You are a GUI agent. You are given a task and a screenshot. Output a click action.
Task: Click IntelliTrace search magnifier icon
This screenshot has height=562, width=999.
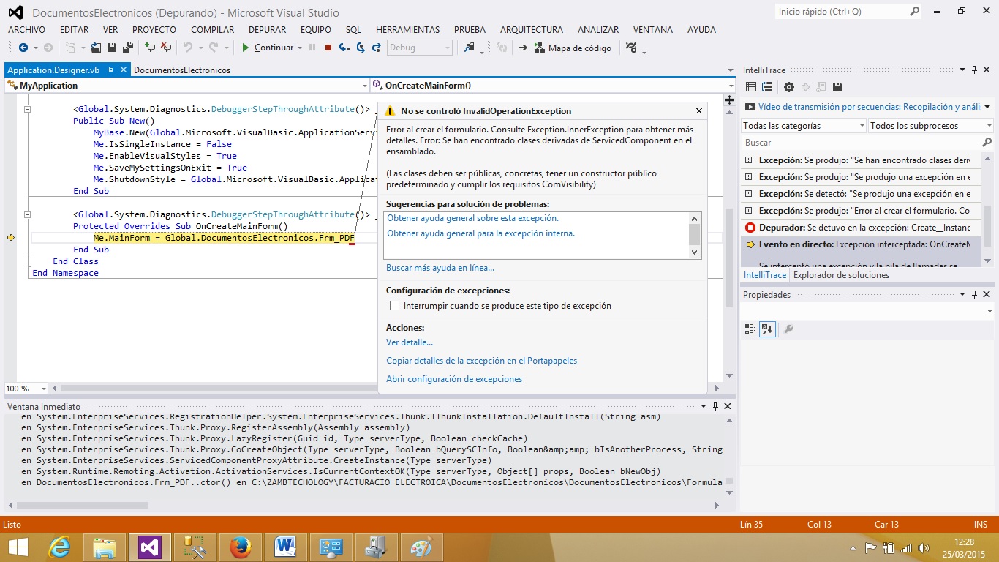[987, 143]
